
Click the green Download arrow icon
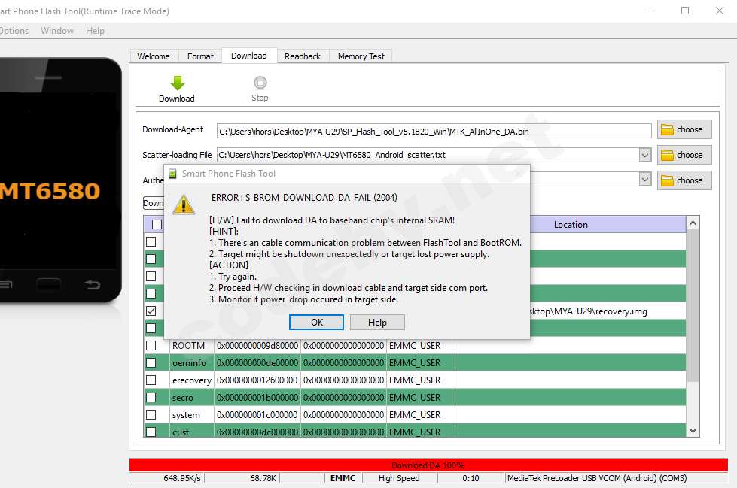coord(177,83)
